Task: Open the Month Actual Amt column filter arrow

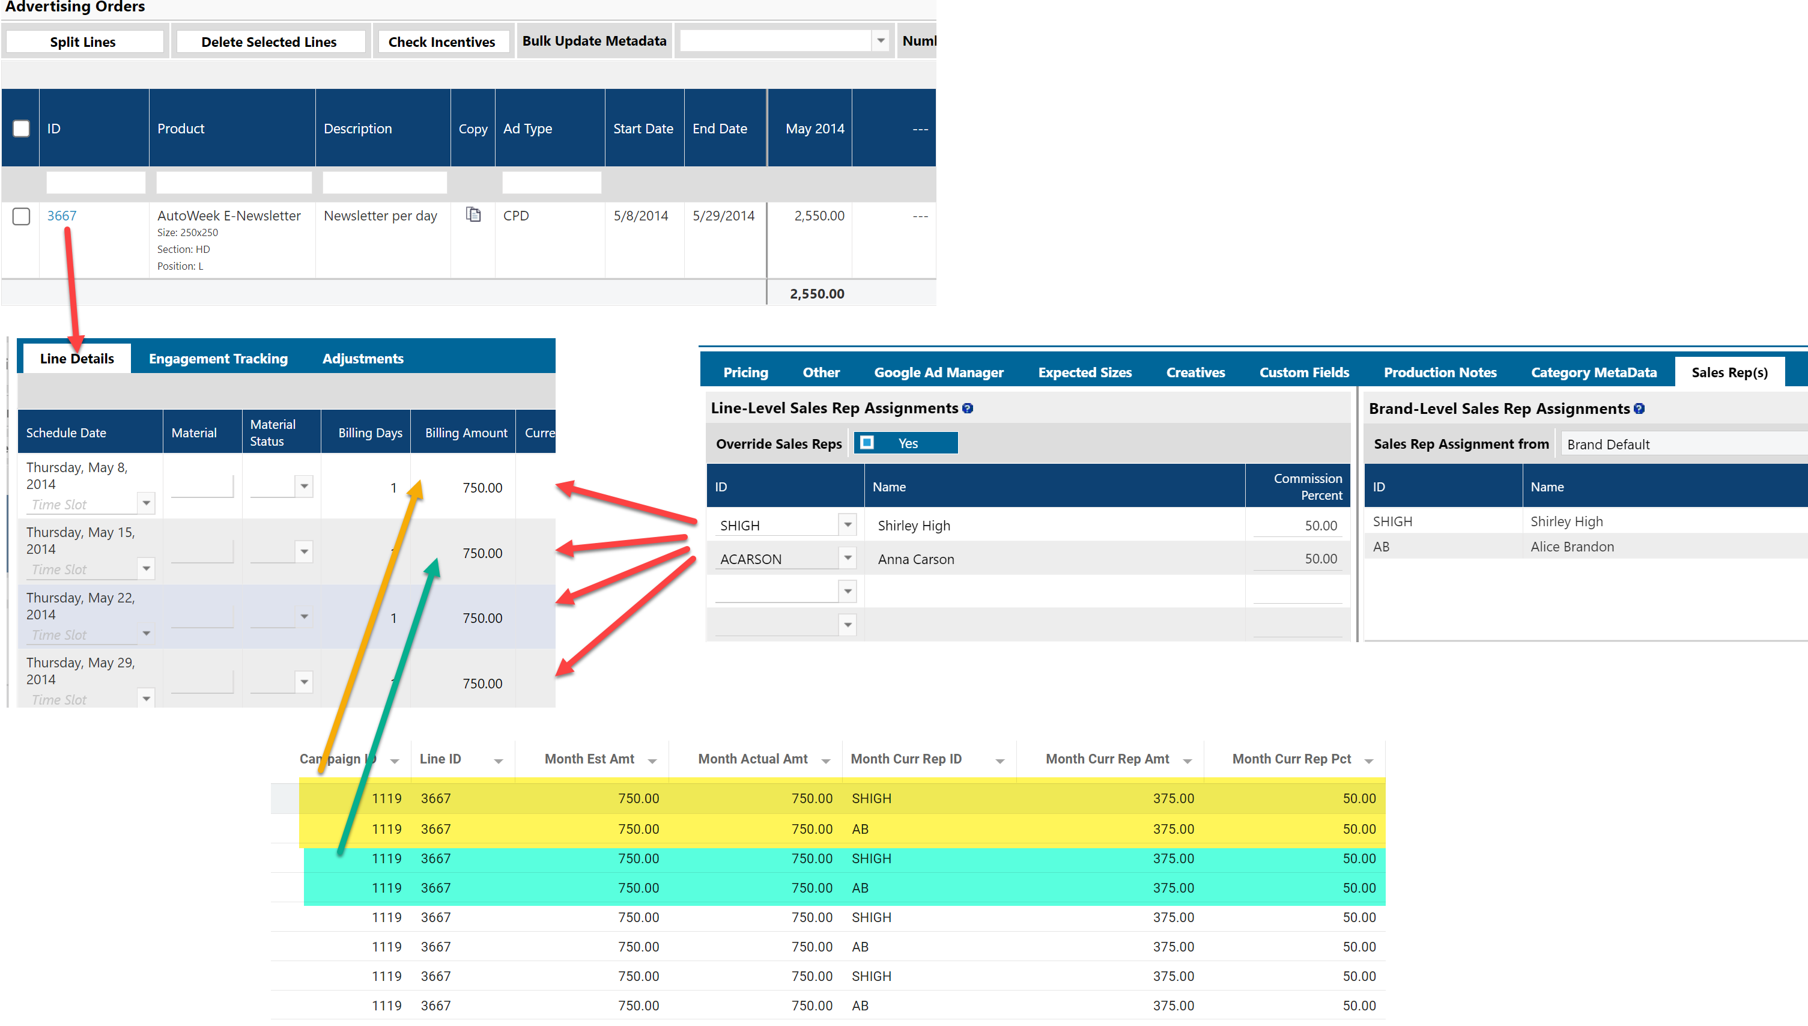Action: pyautogui.click(x=825, y=761)
